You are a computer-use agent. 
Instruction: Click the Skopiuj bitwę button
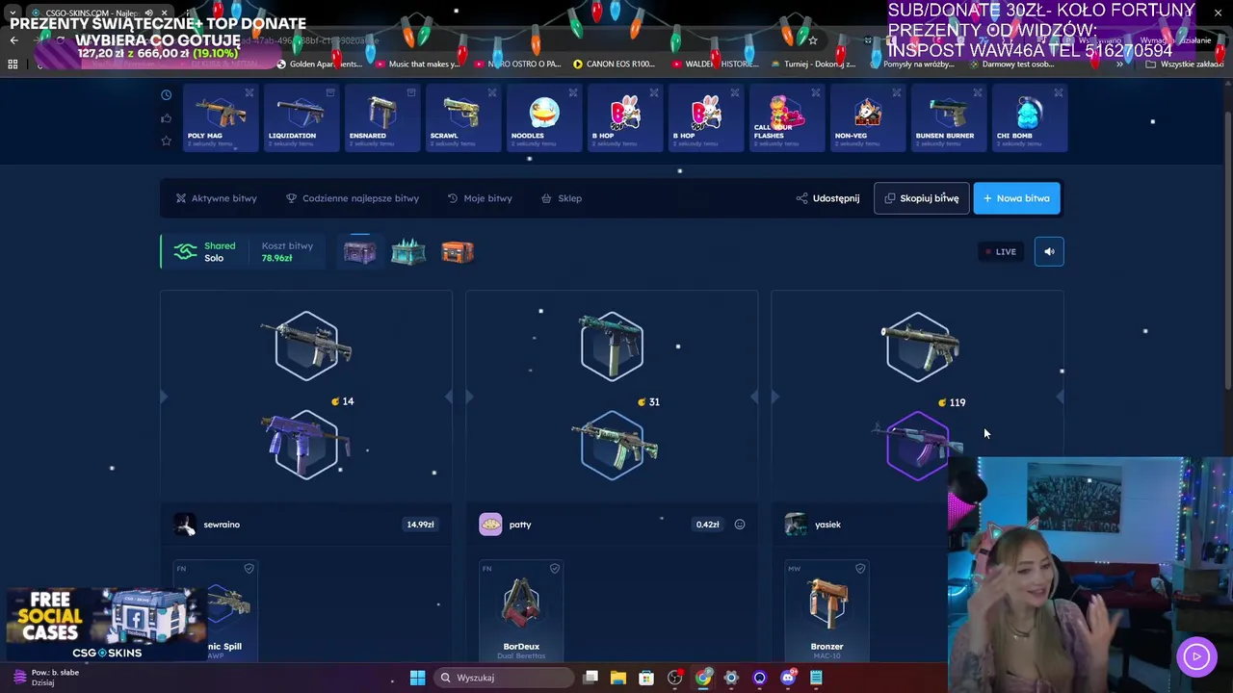pos(922,198)
